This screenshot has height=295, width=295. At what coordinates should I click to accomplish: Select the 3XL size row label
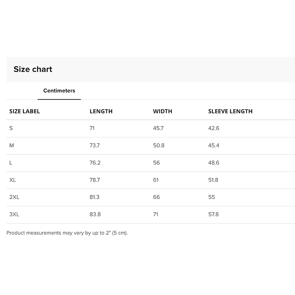(x=14, y=214)
